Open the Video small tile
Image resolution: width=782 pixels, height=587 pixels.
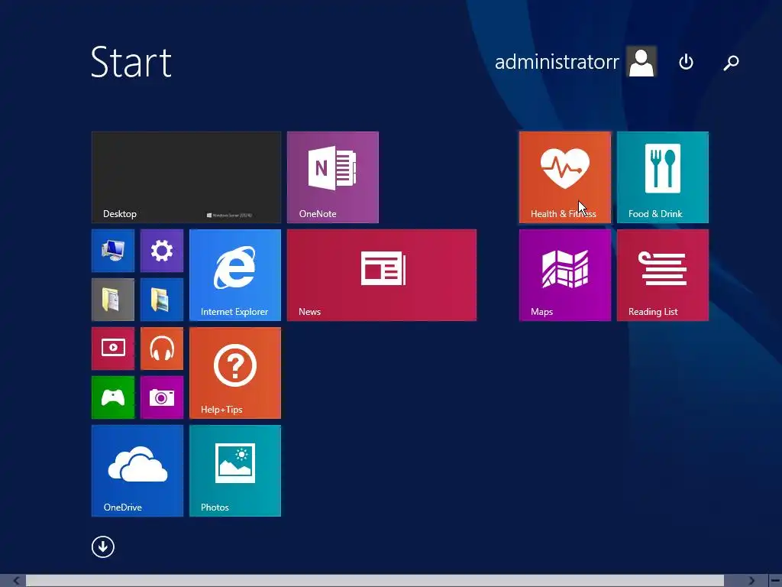[113, 349]
